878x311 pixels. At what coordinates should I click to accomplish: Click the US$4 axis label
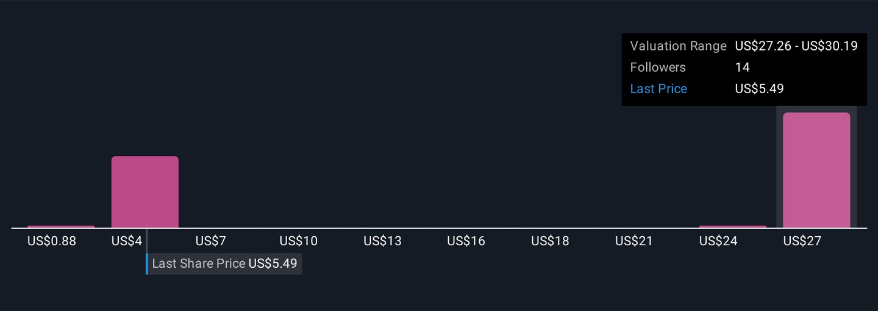127,241
